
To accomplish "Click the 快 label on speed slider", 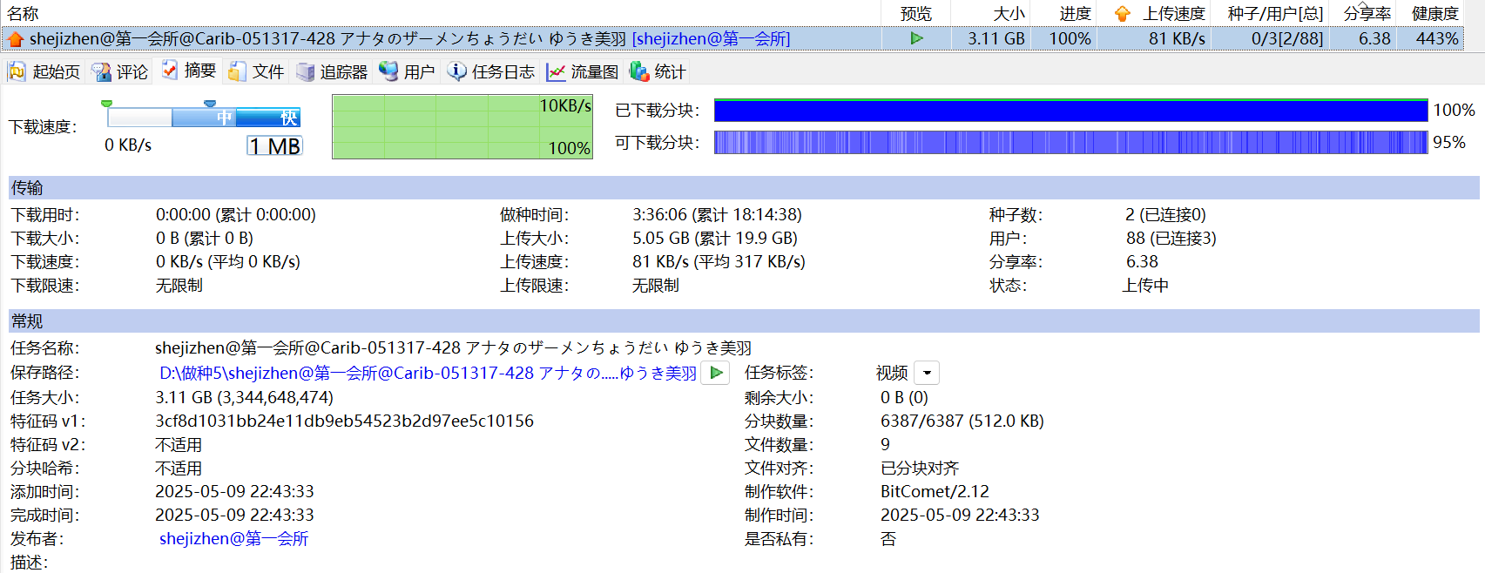I will click(288, 118).
